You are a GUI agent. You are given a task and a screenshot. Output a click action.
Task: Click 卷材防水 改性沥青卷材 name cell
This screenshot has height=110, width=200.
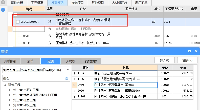[83, 36]
